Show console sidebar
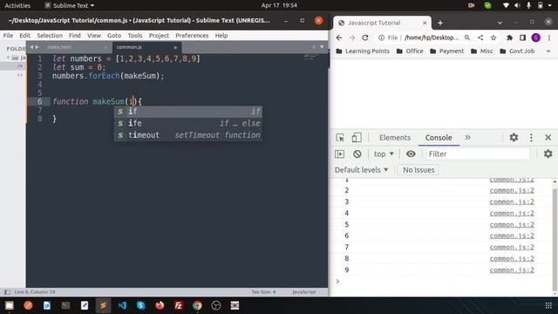The image size is (558, 314). tap(339, 154)
